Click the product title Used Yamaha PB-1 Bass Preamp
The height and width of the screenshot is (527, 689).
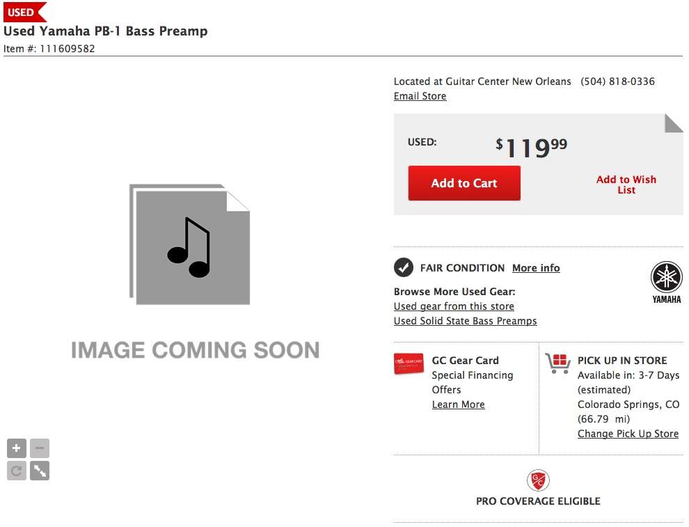(x=106, y=31)
